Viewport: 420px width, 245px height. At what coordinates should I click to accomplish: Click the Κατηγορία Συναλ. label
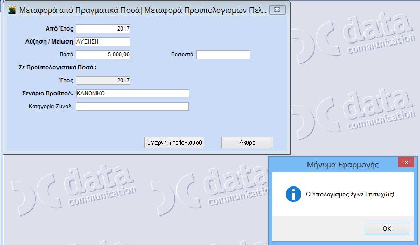click(x=51, y=107)
